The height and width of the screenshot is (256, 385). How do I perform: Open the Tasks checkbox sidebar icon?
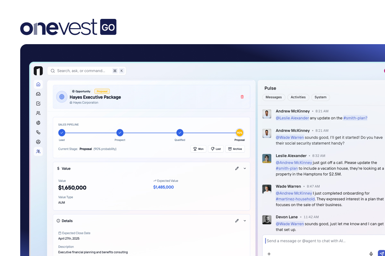pyautogui.click(x=38, y=104)
